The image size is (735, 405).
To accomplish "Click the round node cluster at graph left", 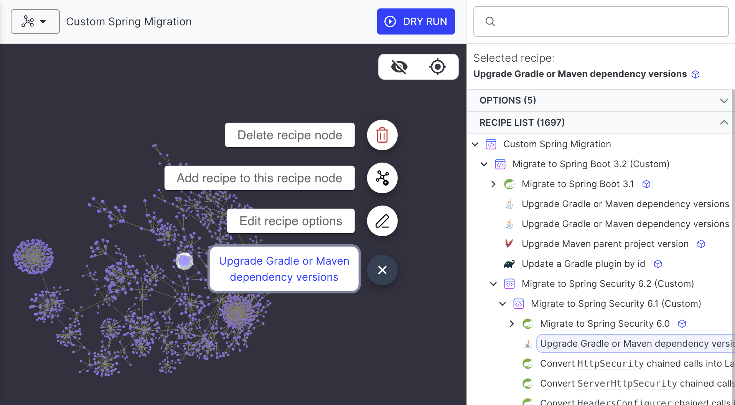I will (33, 257).
